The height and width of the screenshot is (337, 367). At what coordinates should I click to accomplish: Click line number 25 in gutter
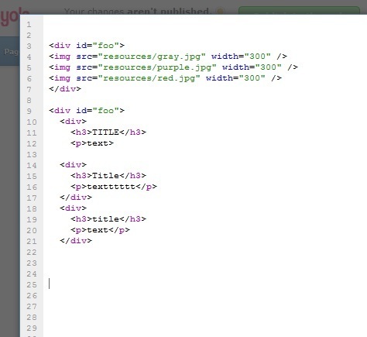[x=32, y=285]
